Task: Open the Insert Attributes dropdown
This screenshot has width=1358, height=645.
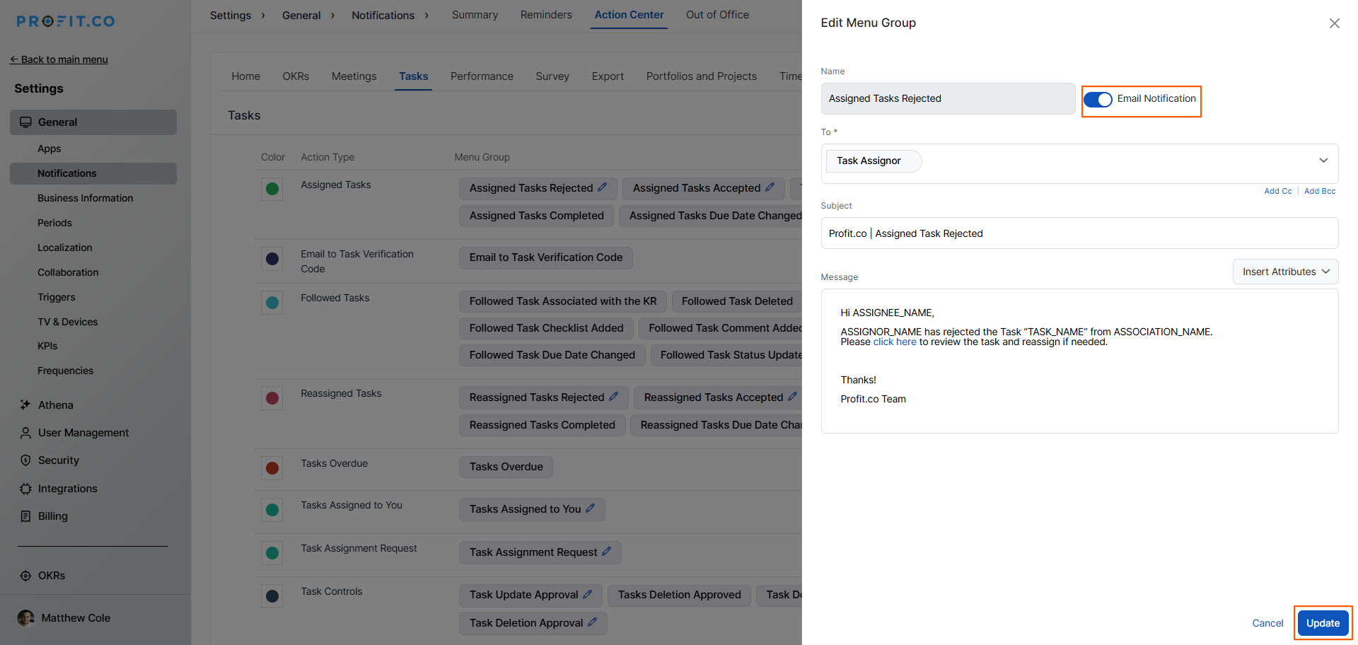Action: (1285, 272)
